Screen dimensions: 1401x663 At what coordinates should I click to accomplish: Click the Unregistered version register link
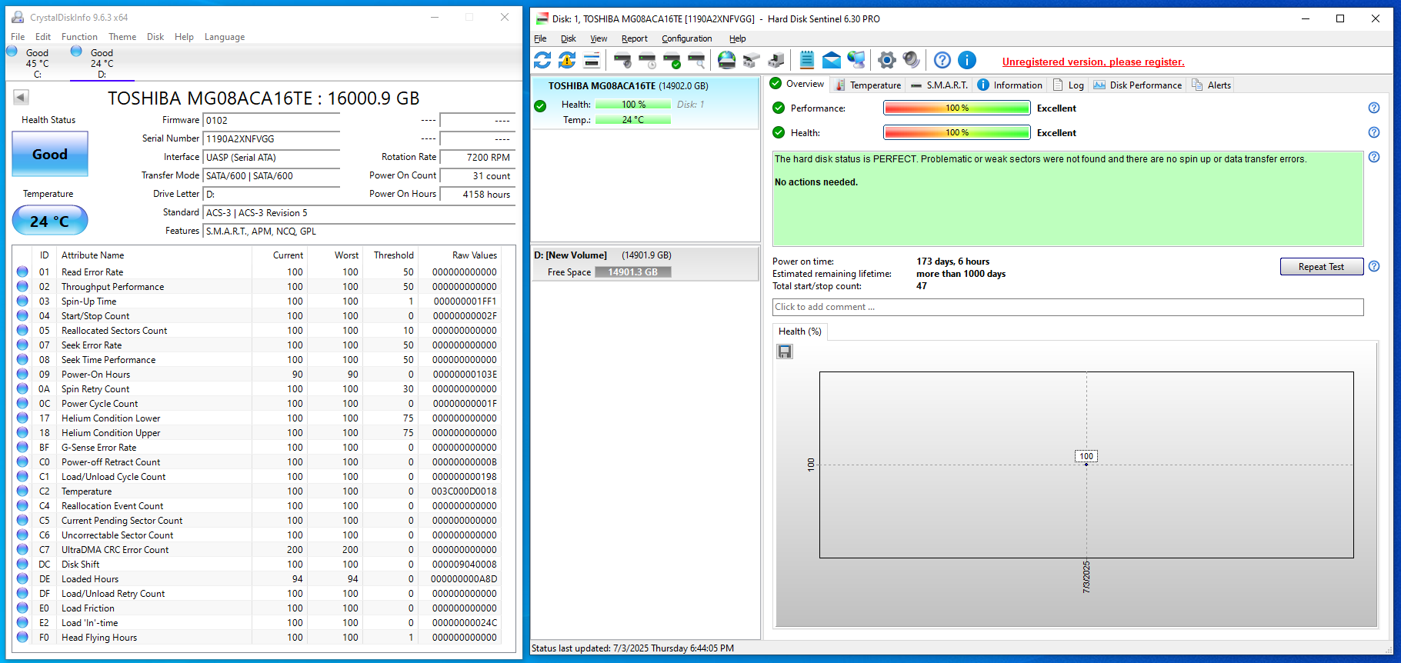click(x=1093, y=62)
